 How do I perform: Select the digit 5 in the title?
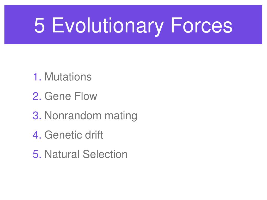point(40,25)
